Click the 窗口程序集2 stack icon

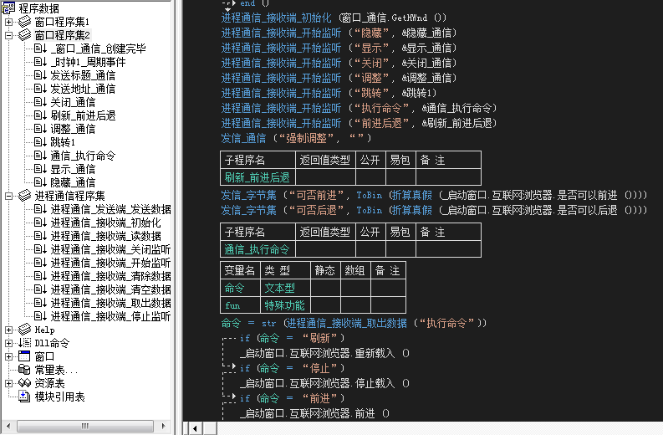(24, 34)
